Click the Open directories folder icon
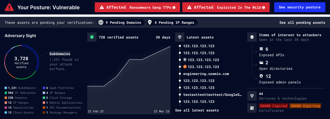The height and width of the screenshot is (119, 330). 261,63
